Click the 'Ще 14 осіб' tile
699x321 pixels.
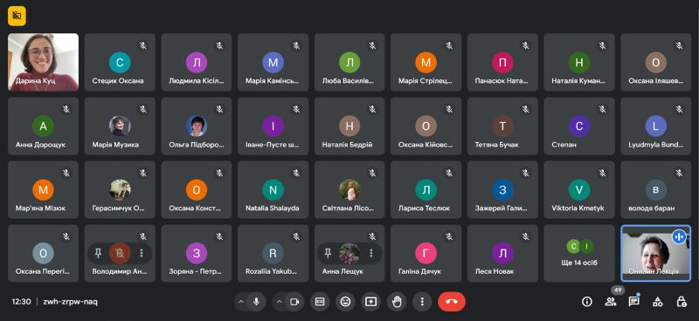[x=579, y=253]
